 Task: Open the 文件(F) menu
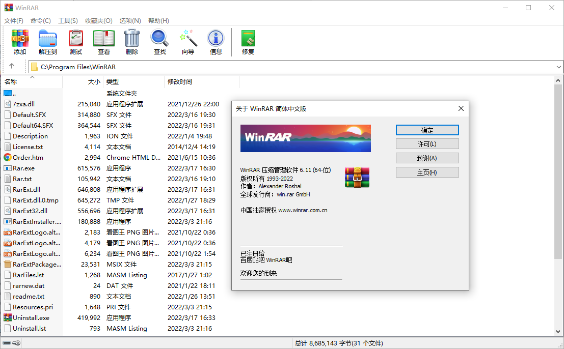point(14,21)
